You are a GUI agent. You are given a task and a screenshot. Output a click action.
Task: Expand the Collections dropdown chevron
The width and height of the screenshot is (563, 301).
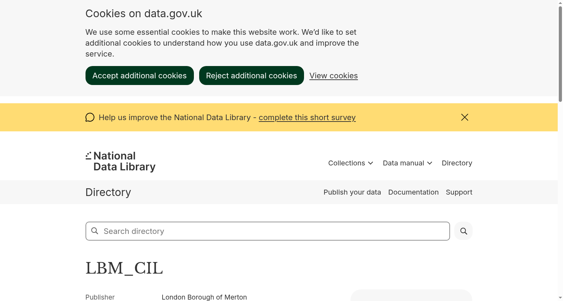371,163
